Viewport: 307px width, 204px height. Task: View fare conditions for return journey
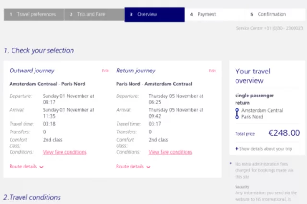click(x=170, y=152)
